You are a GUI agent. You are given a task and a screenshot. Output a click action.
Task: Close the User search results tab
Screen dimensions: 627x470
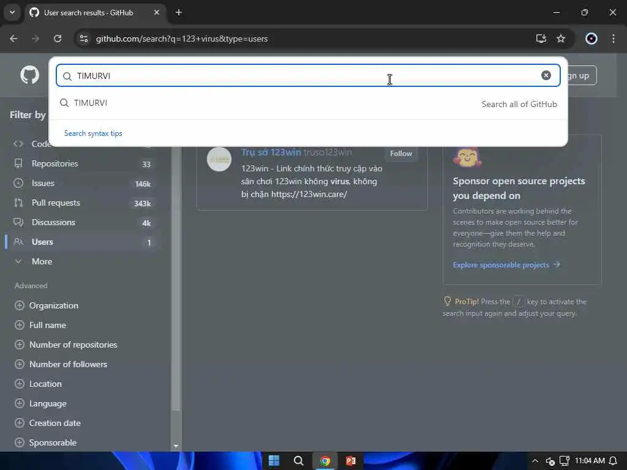pos(157,12)
